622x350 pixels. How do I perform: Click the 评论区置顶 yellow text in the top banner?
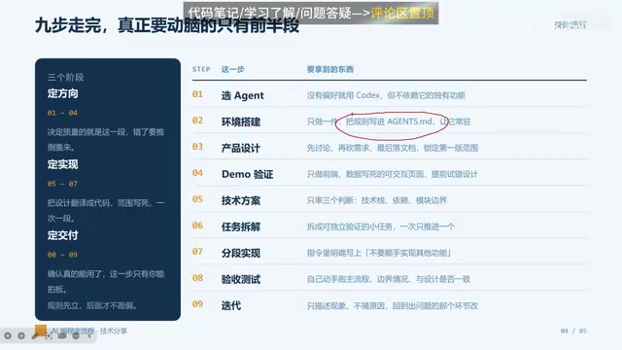point(402,13)
